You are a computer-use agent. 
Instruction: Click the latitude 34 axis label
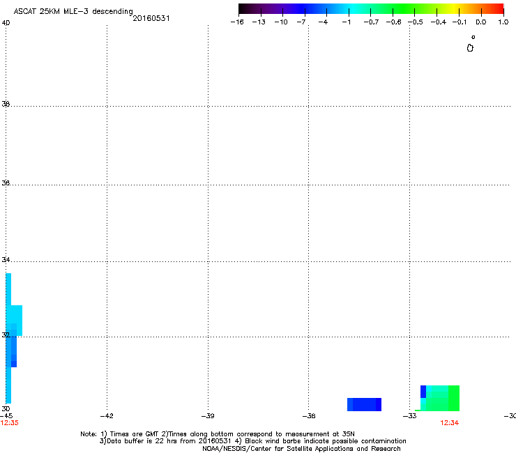[6, 259]
